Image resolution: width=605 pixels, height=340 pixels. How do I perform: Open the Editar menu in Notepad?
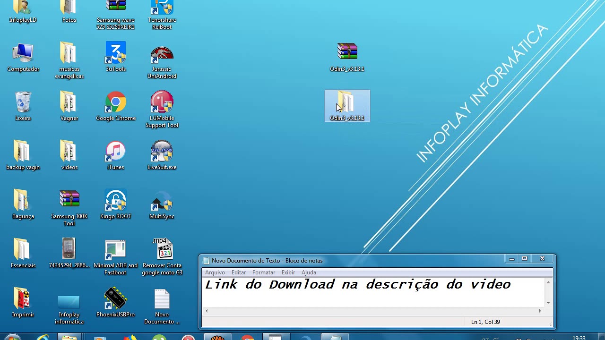[239, 272]
